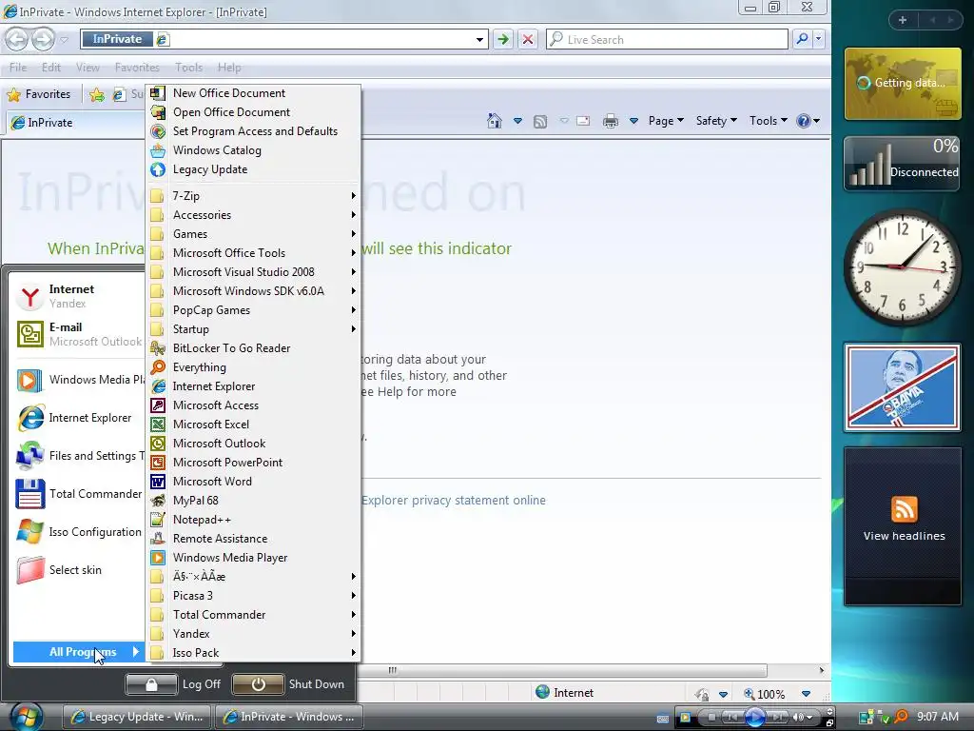Click the IE Home toolbar icon

pos(495,121)
